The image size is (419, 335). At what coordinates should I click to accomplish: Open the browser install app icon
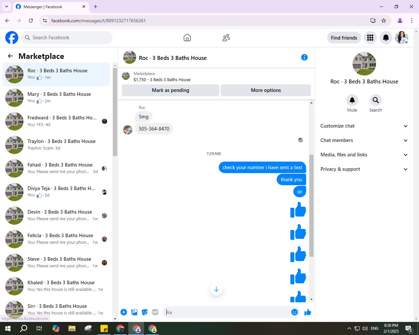pyautogui.click(x=373, y=21)
